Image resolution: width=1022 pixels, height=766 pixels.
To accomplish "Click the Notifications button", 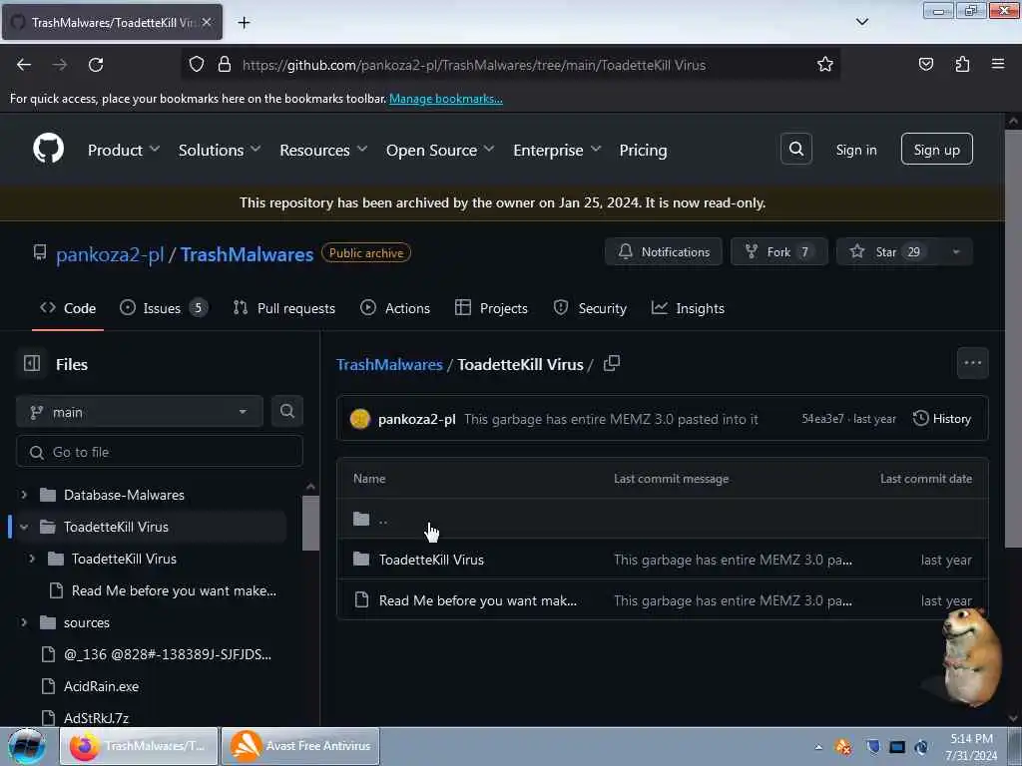I will 664,252.
